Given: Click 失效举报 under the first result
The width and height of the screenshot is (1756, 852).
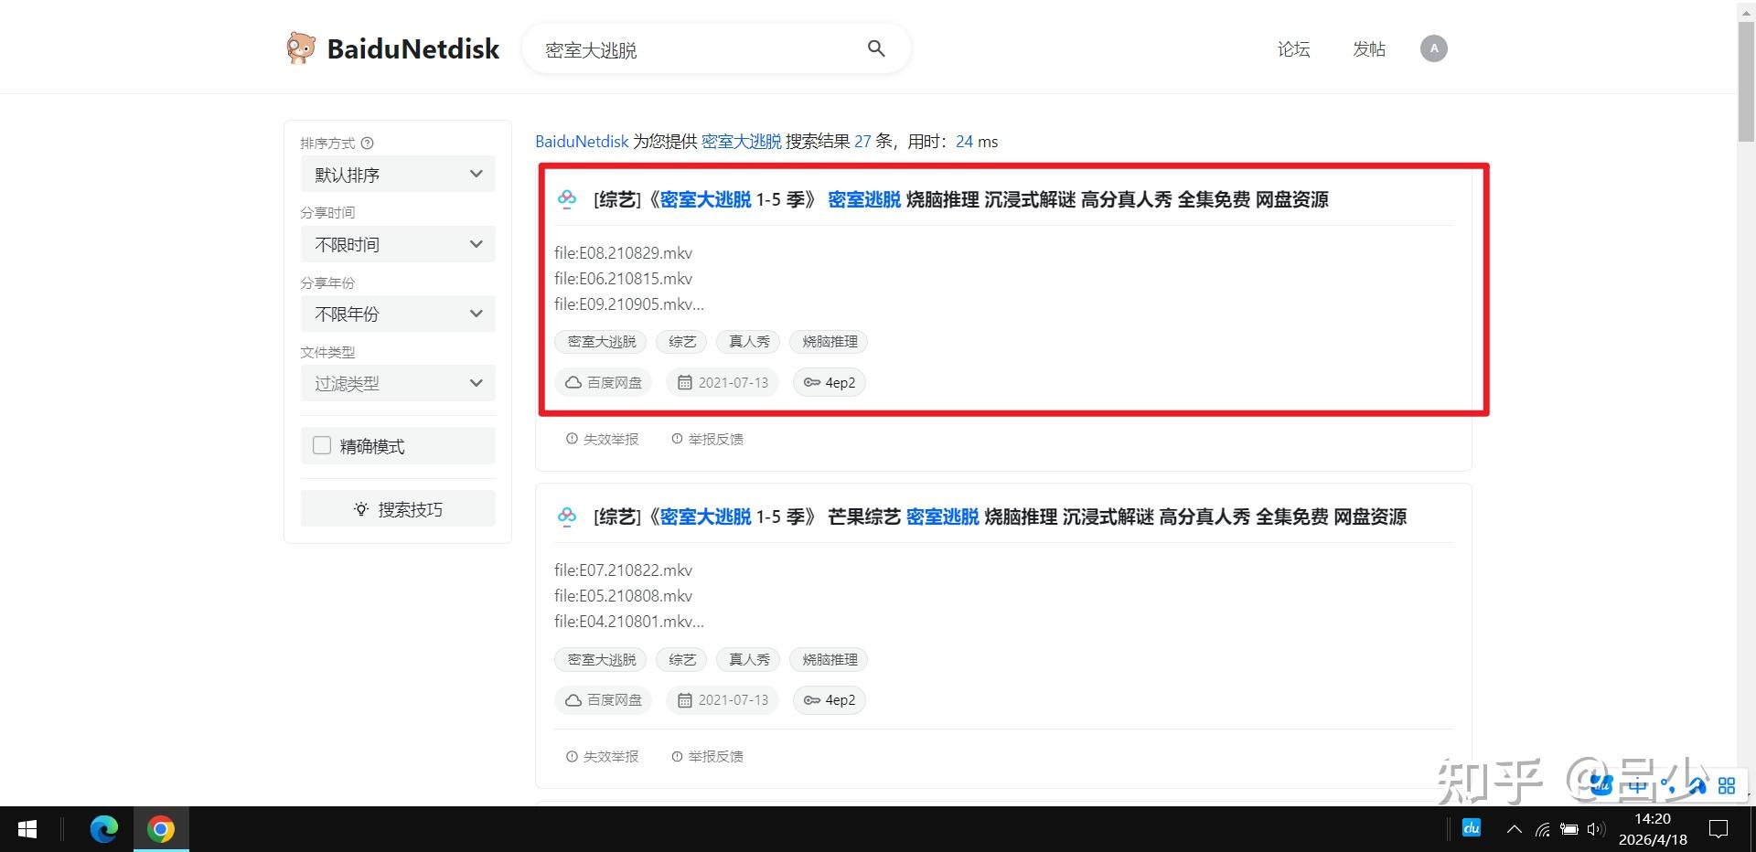Looking at the screenshot, I should 603,439.
